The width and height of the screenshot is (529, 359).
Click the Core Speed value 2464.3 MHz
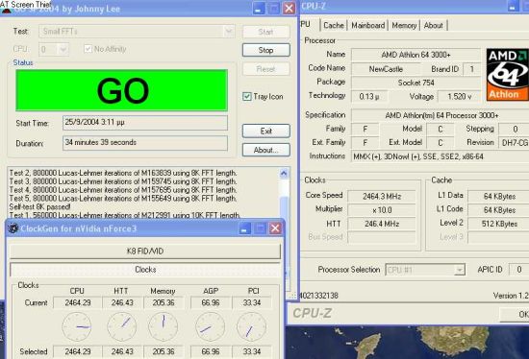coord(382,197)
